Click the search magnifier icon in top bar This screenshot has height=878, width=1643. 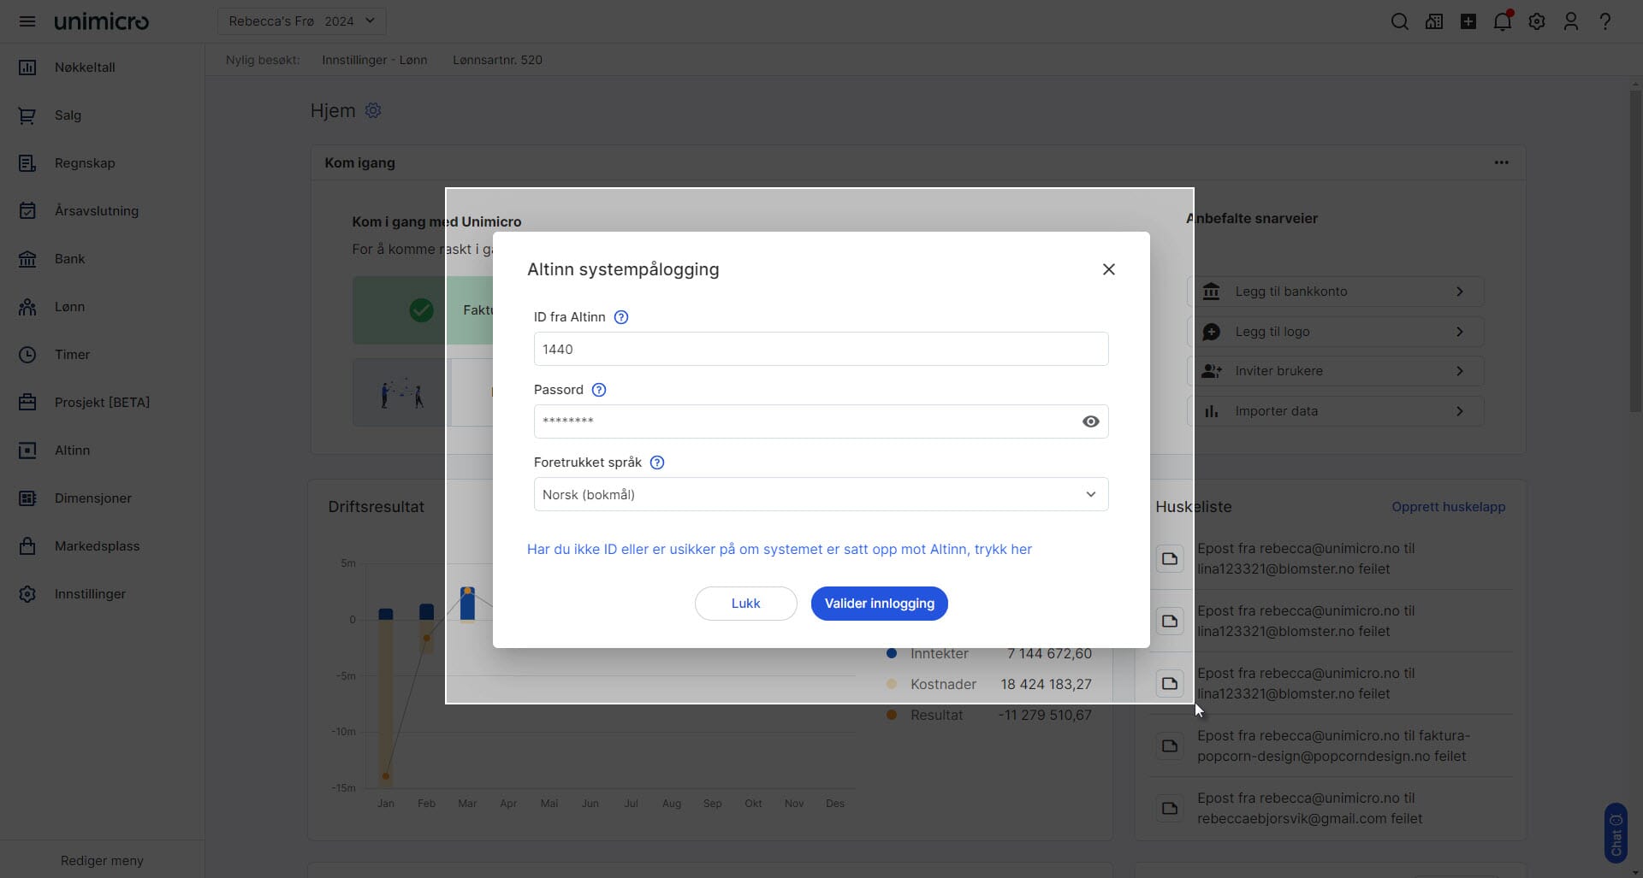tap(1399, 21)
